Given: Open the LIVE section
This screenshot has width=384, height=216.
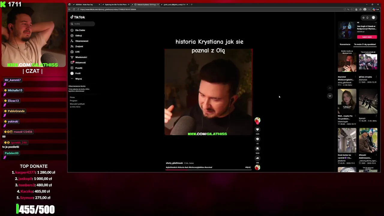Looking at the screenshot, I should click(75, 52).
